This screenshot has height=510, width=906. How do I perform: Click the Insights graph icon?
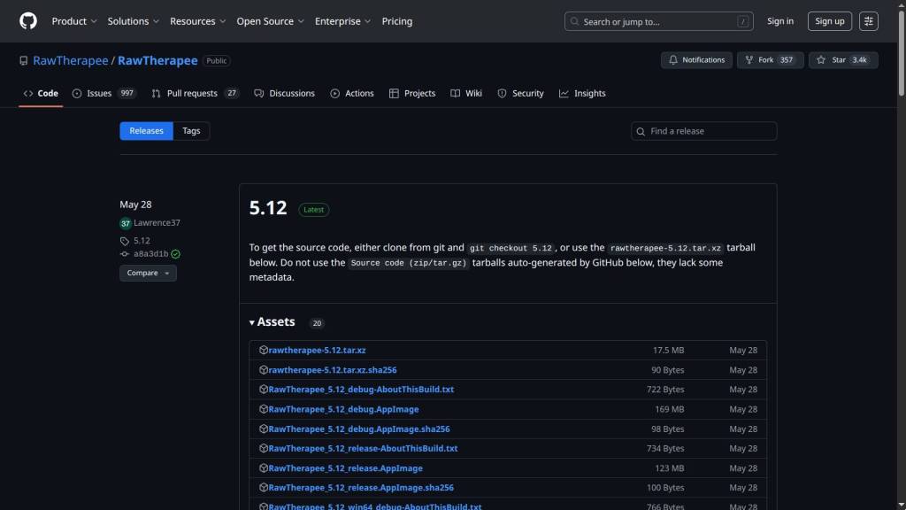point(564,94)
